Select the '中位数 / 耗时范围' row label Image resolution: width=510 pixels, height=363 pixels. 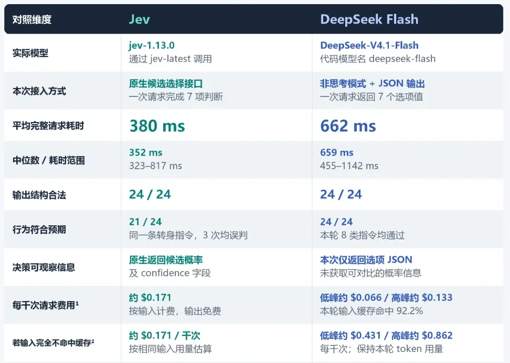pyautogui.click(x=48, y=160)
